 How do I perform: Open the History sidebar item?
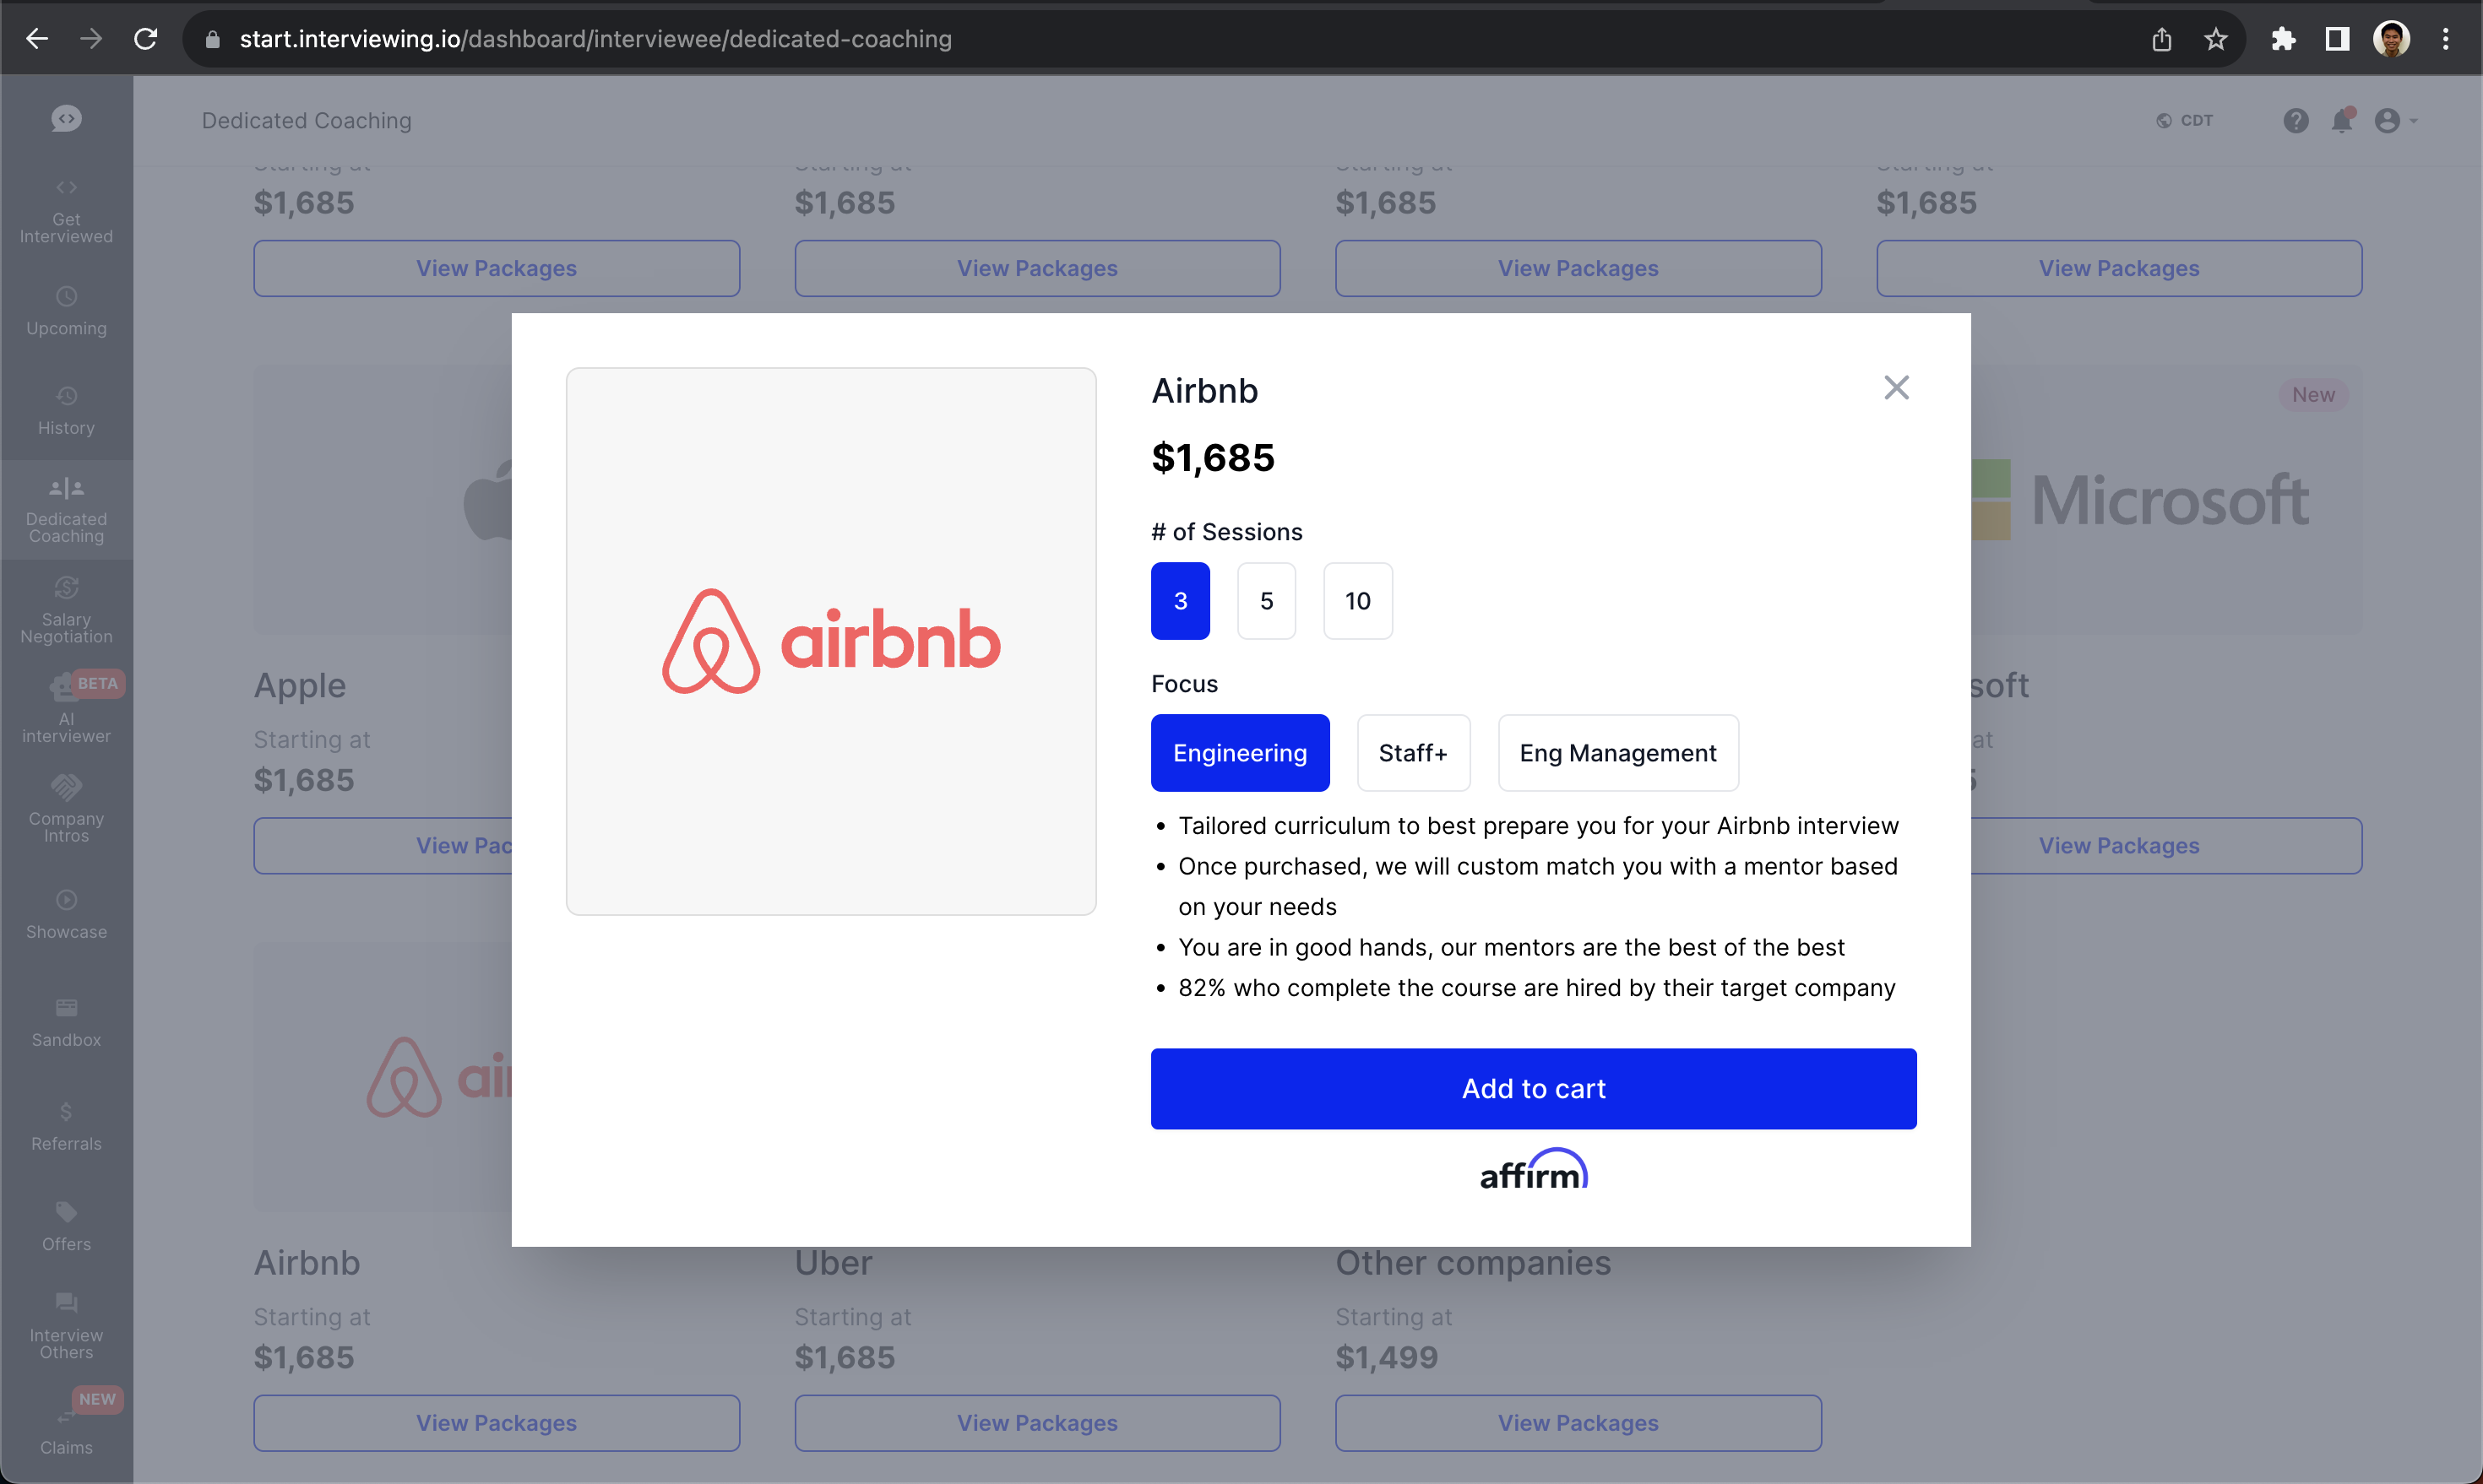66,410
